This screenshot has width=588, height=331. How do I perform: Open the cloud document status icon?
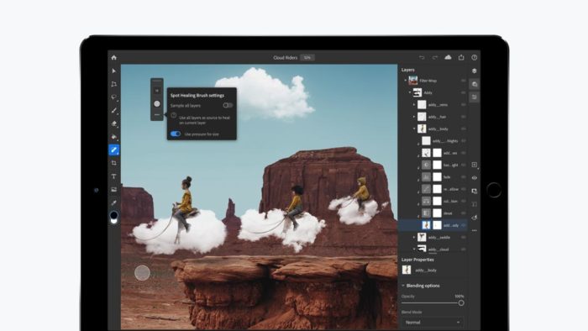tap(448, 57)
